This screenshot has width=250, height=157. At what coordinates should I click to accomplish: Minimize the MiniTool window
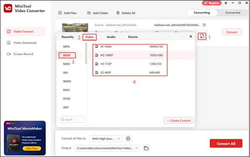(233, 3)
